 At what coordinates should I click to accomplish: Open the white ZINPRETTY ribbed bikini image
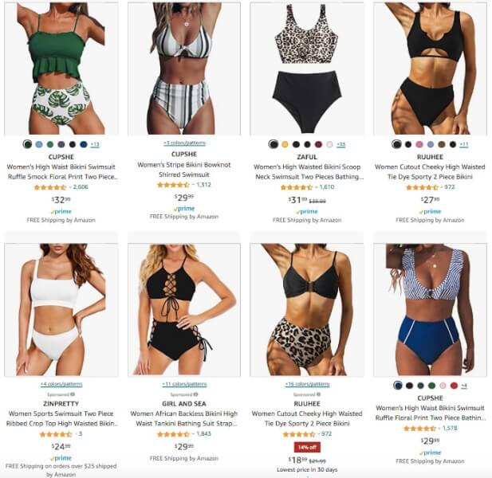tap(61, 310)
